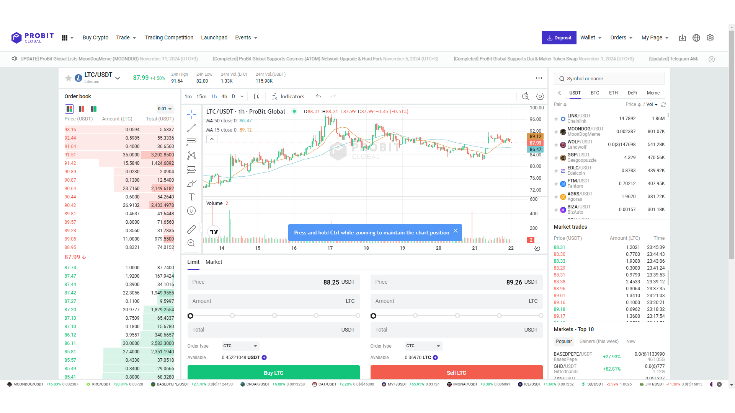Click the chart time axis settings icon
Screen dimensions: 735x413
point(537,248)
